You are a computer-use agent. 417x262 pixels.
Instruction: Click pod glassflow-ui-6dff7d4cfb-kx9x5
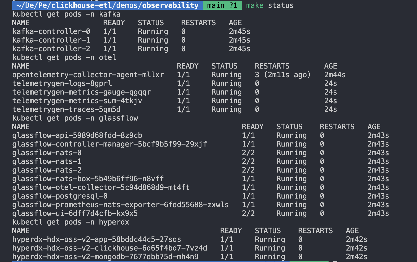[x=75, y=213]
